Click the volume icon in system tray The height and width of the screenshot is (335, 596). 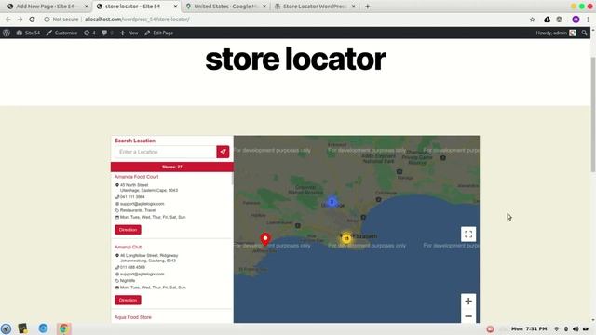click(576, 328)
